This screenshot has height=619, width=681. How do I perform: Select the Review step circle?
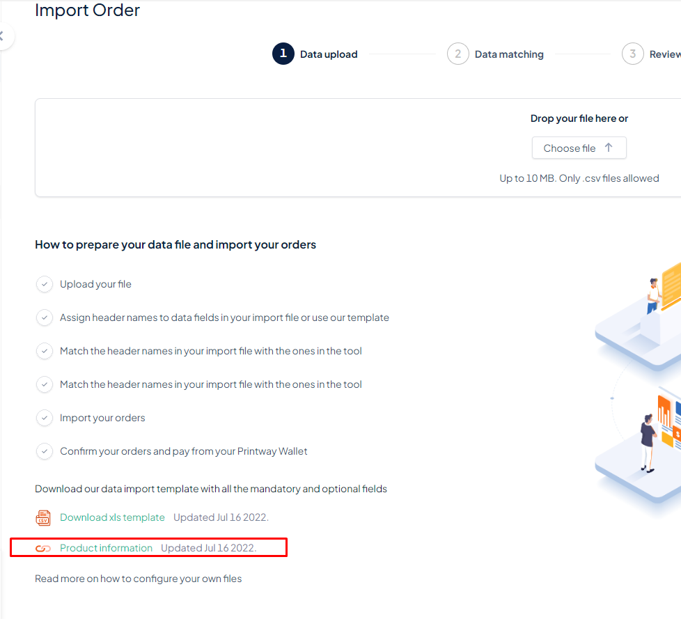coord(632,54)
